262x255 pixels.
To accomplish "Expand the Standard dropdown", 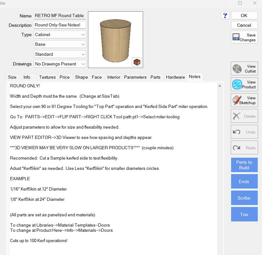I will pyautogui.click(x=60, y=54).
